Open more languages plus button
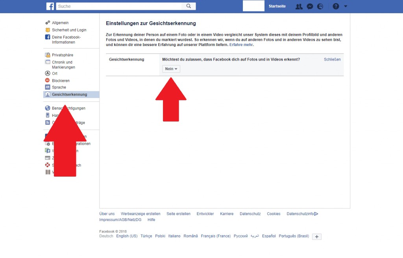 [x=317, y=236]
